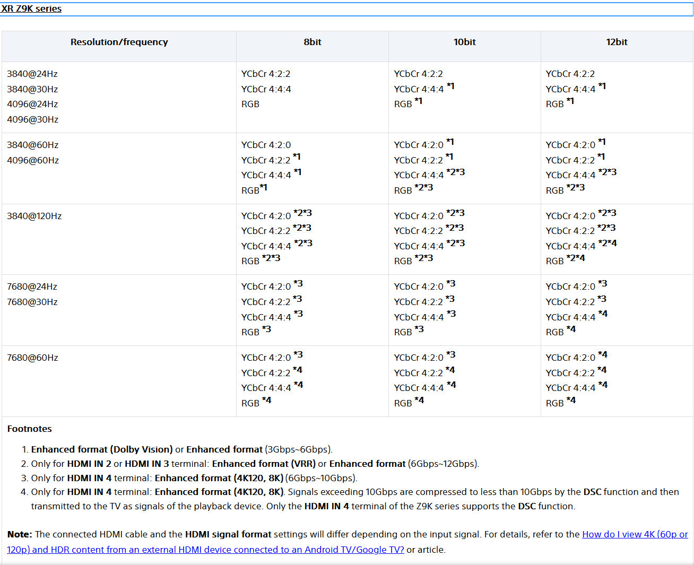694x565 pixels.
Task: Click the 'Enhanced format (Dolby Vision)' footnote text
Action: click(102, 449)
